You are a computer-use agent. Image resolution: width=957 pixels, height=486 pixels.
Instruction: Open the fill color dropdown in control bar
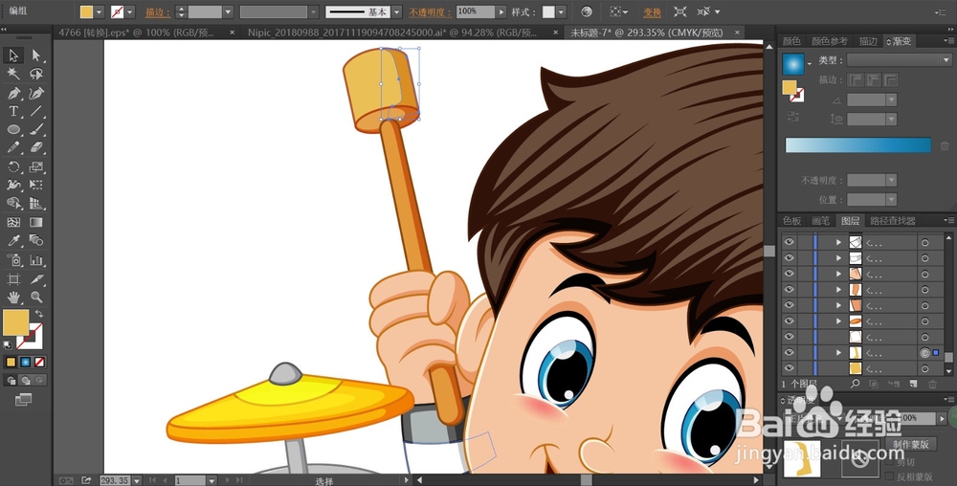(100, 12)
